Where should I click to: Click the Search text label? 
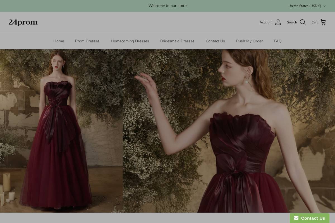tap(292, 22)
